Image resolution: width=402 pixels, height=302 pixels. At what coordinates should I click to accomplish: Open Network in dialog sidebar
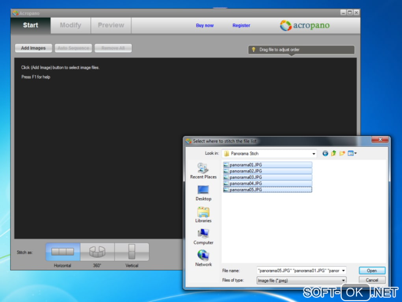coord(203,258)
